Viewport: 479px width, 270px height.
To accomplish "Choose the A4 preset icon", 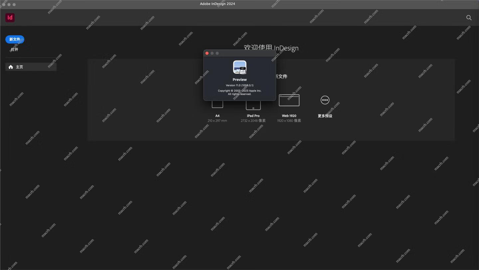I will pos(217,104).
